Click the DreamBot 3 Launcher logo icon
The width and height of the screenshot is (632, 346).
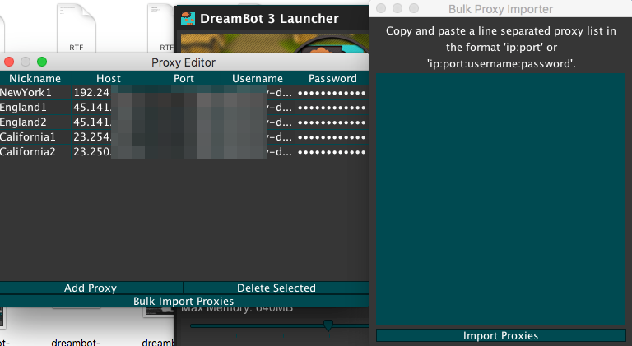click(188, 19)
